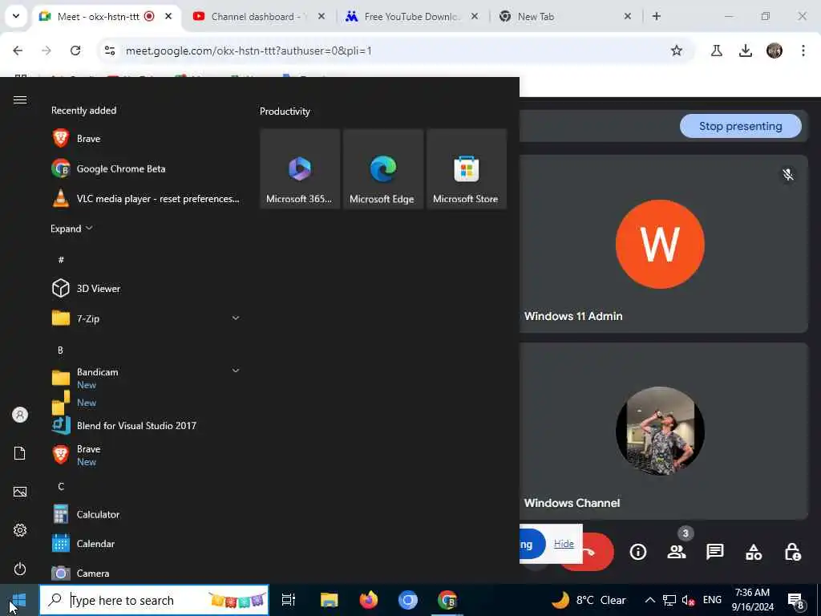The height and width of the screenshot is (616, 821).
Task: Open VLC media player reset preferences entry
Action: pos(146,199)
